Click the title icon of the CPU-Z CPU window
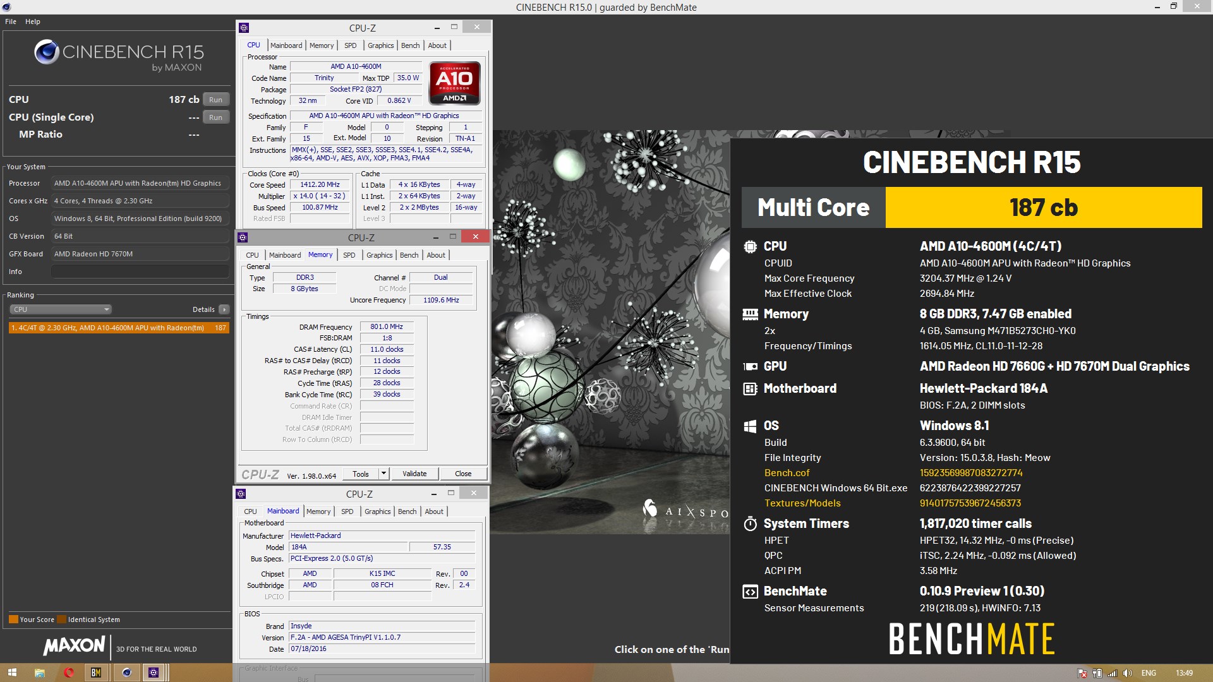The width and height of the screenshot is (1213, 682). pos(244,28)
